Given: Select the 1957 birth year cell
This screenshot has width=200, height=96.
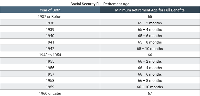Looking at the screenshot, I should [50, 74].
